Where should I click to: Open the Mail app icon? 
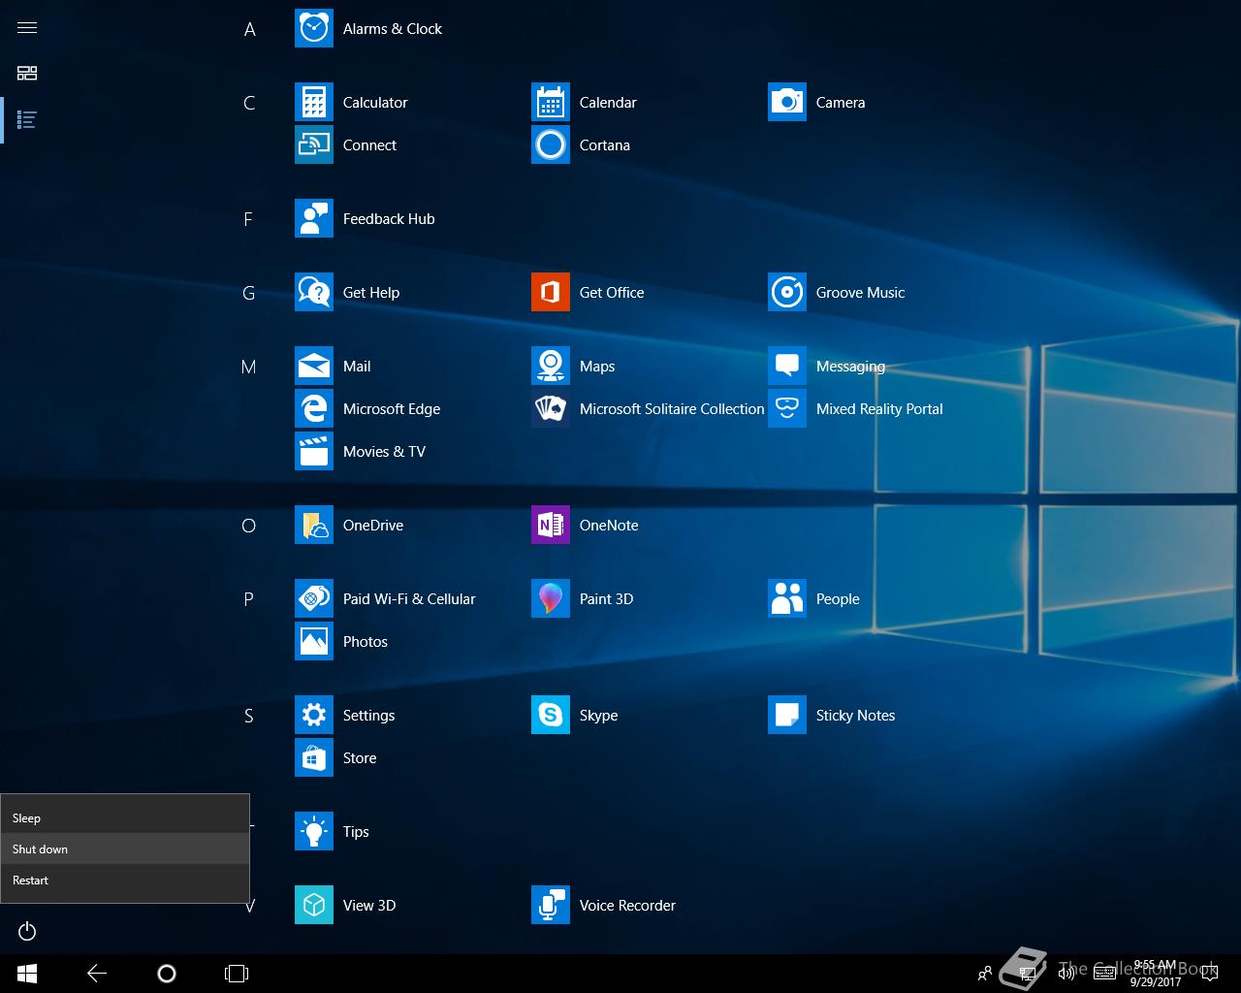pyautogui.click(x=314, y=366)
